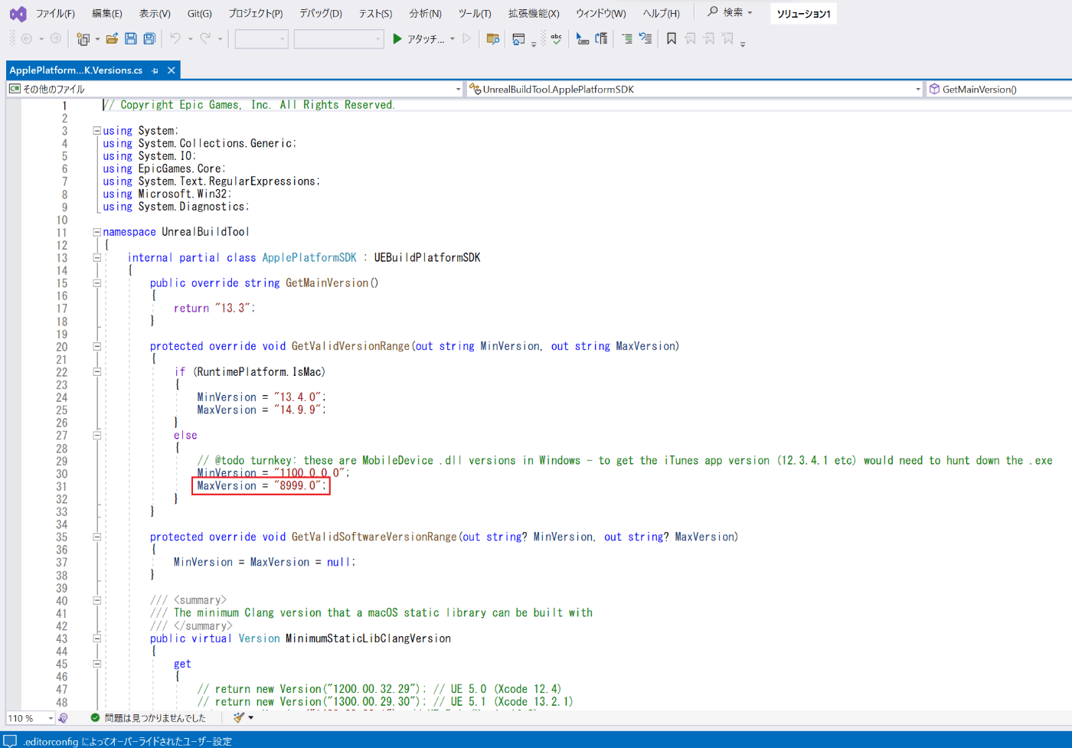Pin the ApplePlatform...K.Versions.cs tab
The height and width of the screenshot is (748, 1072).
[x=155, y=70]
